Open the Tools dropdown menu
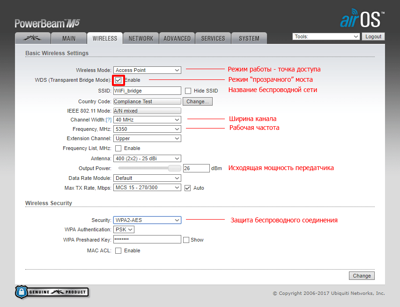This screenshot has height=307, width=400. pyautogui.click(x=326, y=36)
